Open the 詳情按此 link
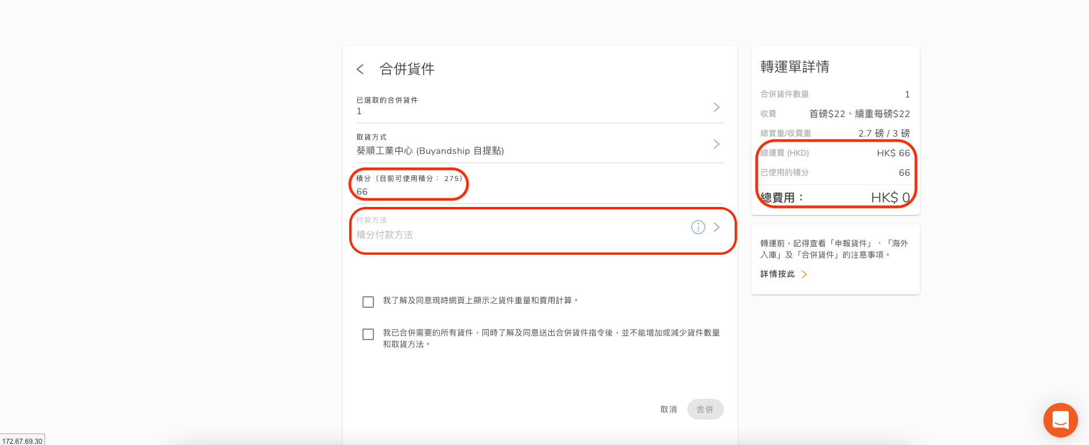Image resolution: width=1089 pixels, height=445 pixels. (777, 274)
